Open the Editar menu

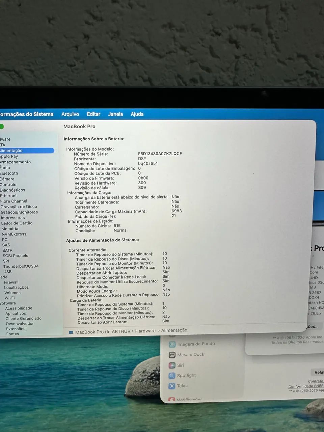pos(93,114)
